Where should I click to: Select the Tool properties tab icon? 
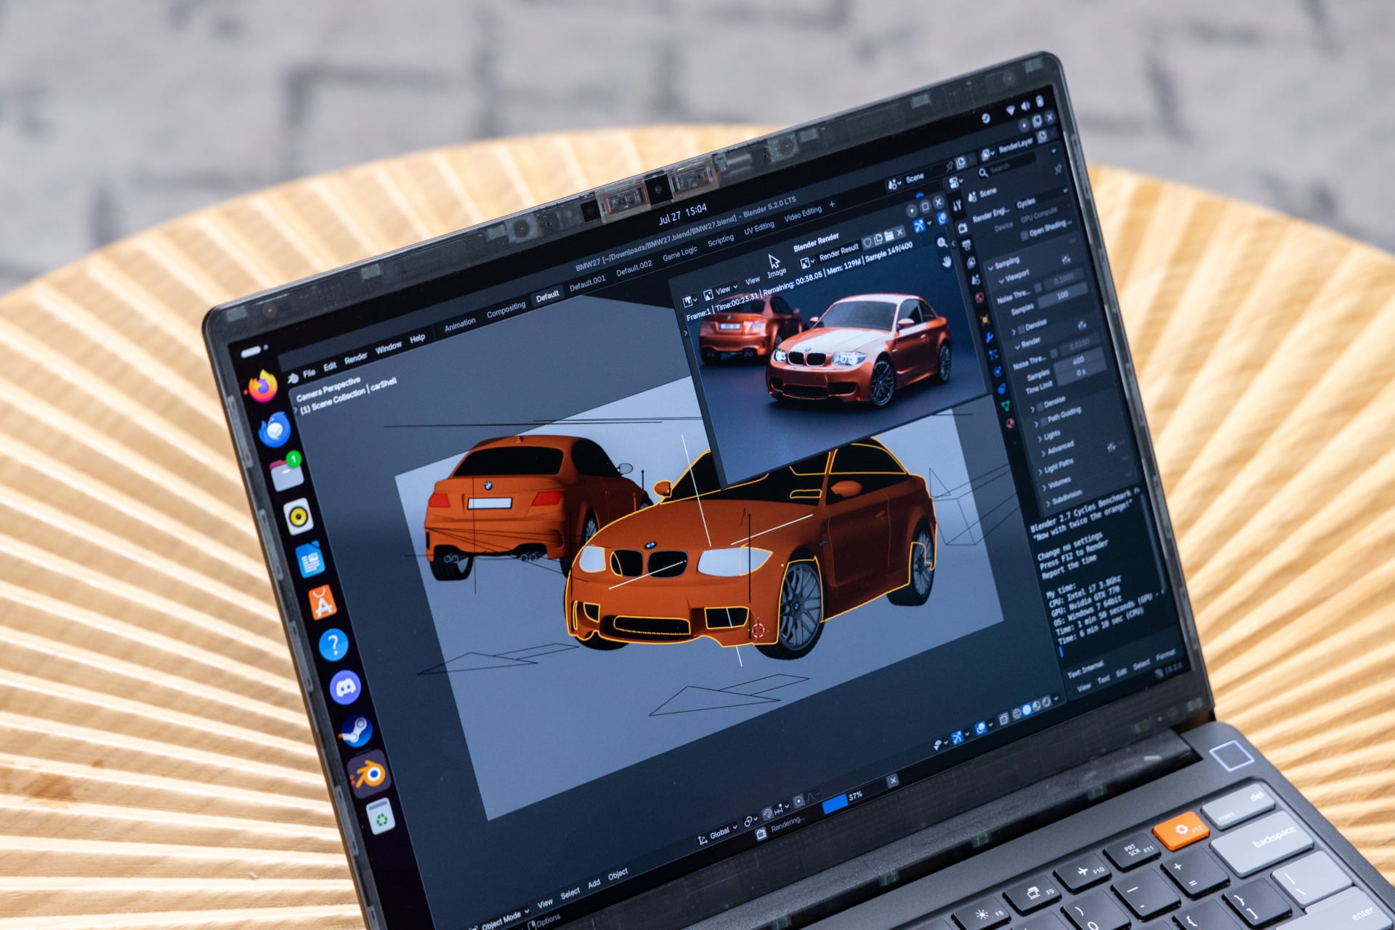958,206
